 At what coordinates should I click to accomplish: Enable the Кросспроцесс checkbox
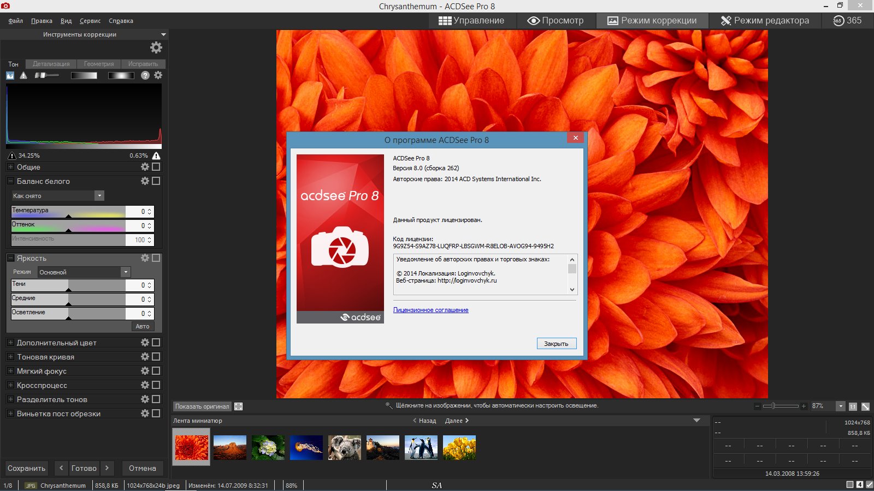156,385
